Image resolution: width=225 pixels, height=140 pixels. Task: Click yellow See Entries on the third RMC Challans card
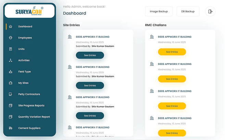(x=172, y=106)
